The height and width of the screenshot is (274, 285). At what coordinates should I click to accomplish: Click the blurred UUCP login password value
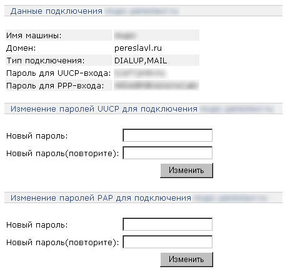[140, 73]
